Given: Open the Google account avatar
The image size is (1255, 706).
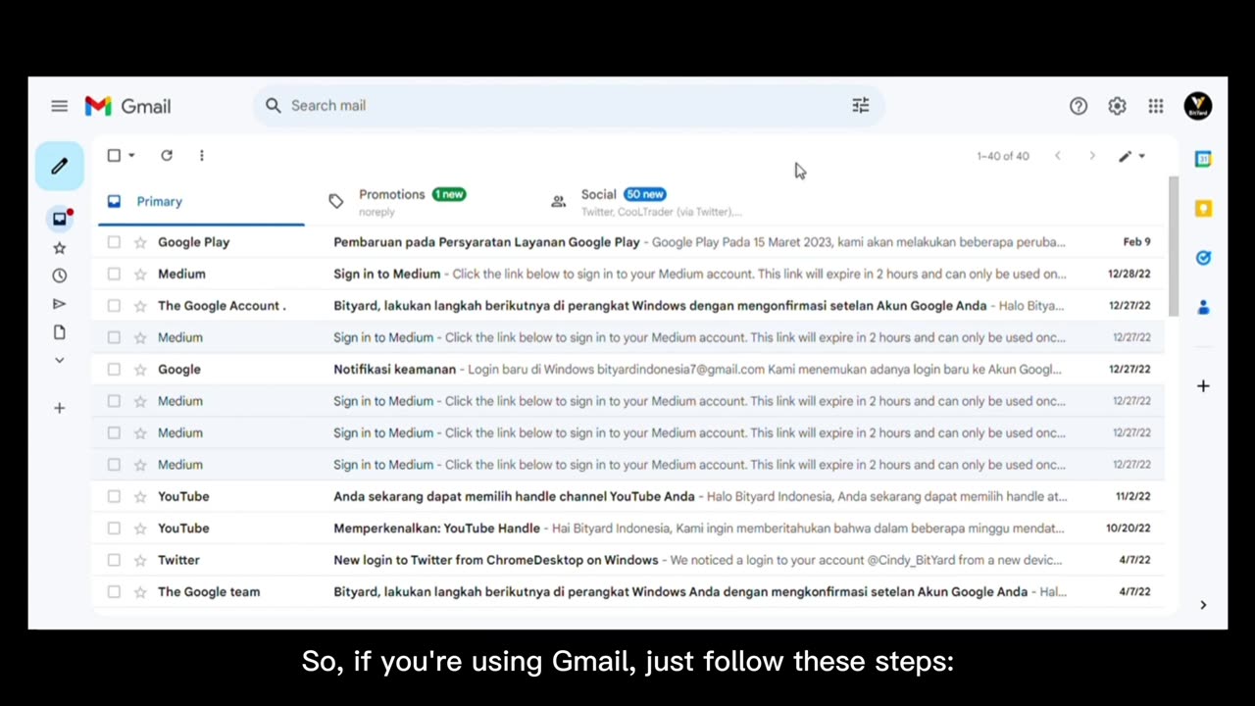Looking at the screenshot, I should (1198, 106).
